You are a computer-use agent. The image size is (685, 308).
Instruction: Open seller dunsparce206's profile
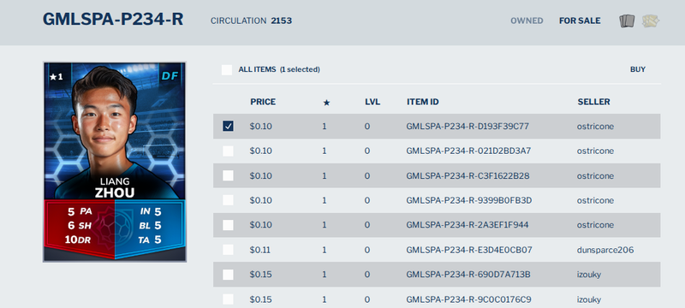[605, 251]
